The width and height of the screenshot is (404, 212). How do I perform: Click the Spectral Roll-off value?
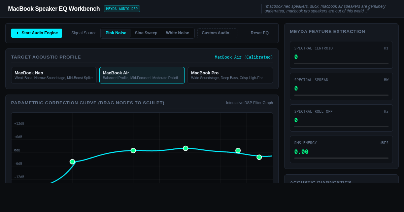tap(296, 120)
